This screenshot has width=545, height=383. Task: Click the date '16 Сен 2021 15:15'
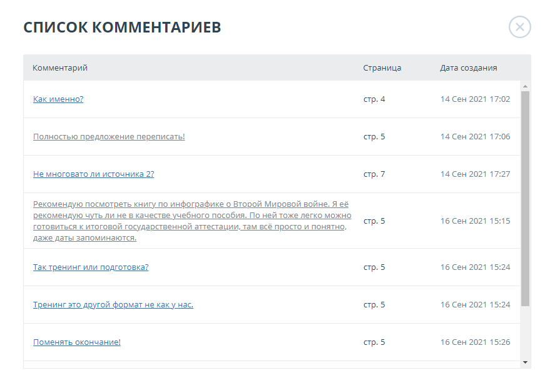click(x=475, y=221)
